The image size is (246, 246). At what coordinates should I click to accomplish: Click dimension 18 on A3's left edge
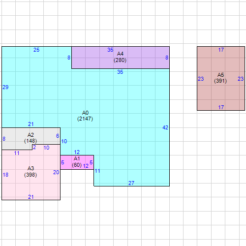pyautogui.click(x=5, y=175)
